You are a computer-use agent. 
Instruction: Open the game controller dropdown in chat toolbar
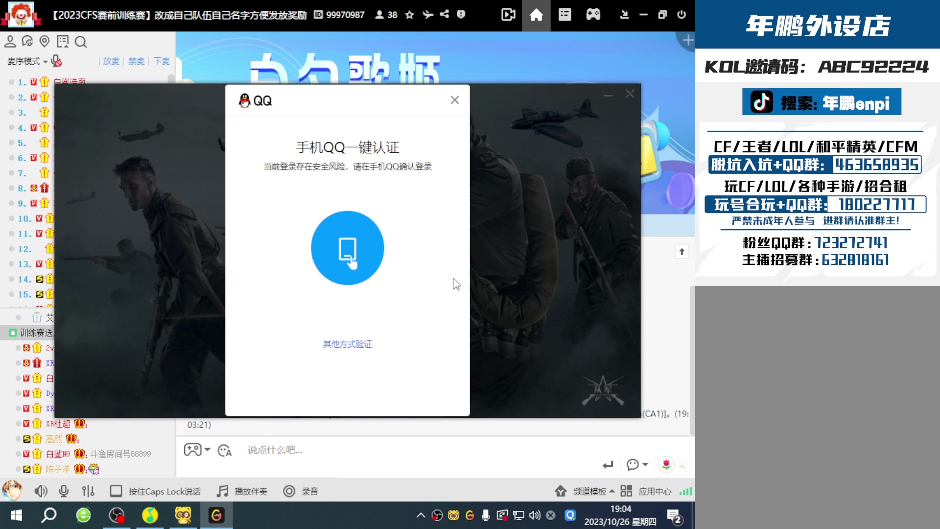(x=197, y=450)
